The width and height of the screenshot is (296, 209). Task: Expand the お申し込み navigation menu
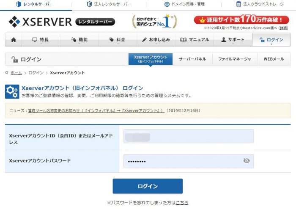point(156,40)
